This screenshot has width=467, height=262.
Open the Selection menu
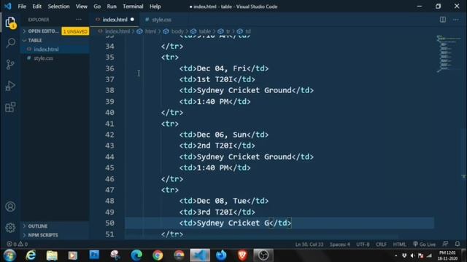pyautogui.click(x=58, y=7)
